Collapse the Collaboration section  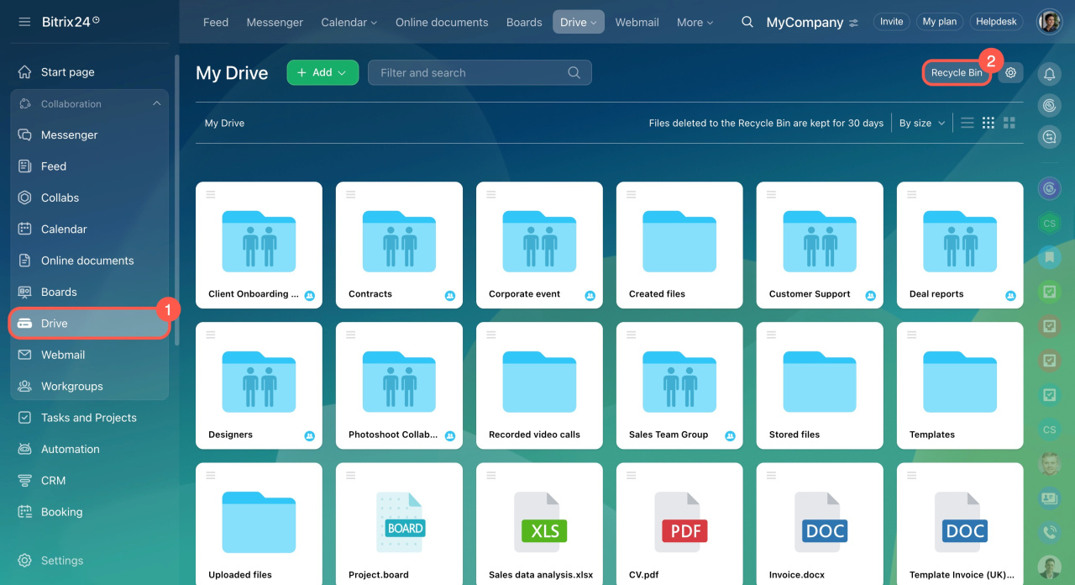156,104
